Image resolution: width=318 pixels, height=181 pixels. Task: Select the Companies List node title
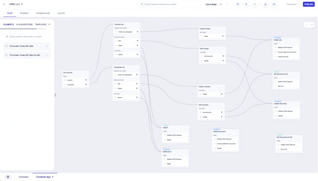coord(119,67)
